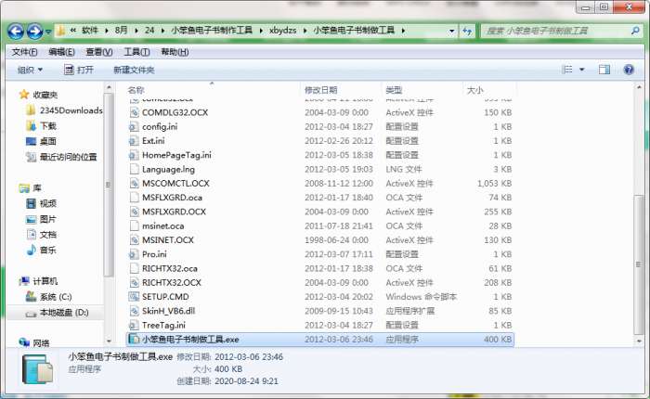Select the Language.lng file icon
The width and height of the screenshot is (650, 399).
[134, 169]
